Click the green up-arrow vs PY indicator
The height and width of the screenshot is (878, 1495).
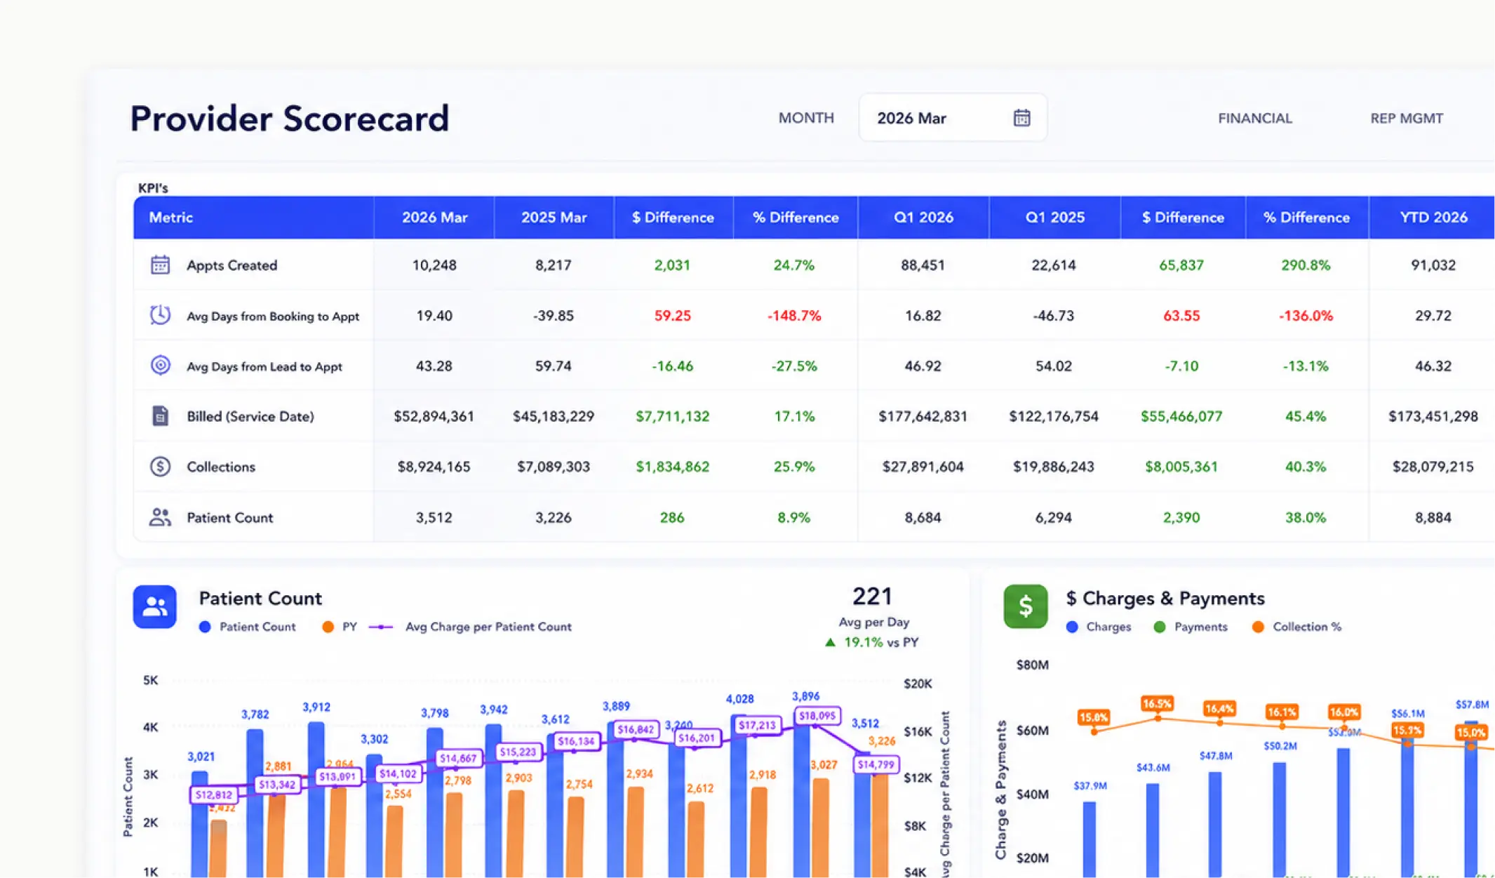(831, 642)
